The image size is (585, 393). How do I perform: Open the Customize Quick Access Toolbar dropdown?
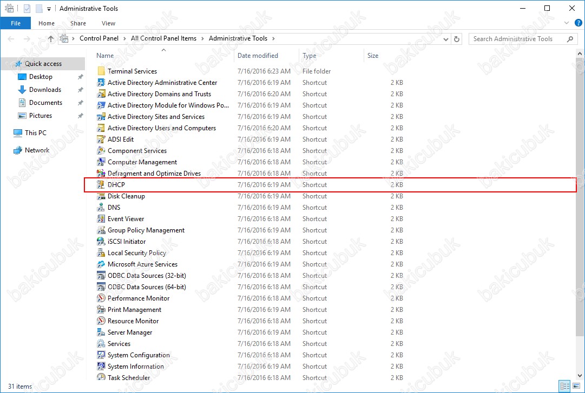tap(49, 9)
